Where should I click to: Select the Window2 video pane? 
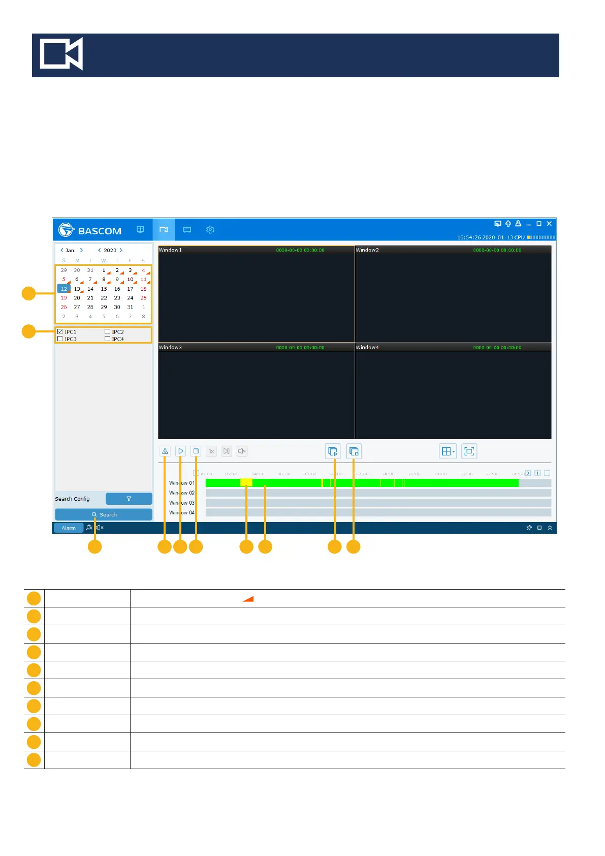[x=453, y=294]
